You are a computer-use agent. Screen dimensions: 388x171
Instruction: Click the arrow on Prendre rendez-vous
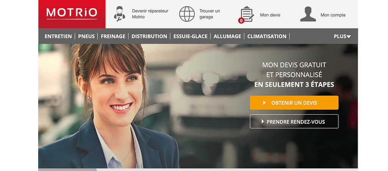263,121
